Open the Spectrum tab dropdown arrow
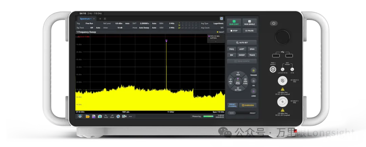This screenshot has height=147, width=366. pyautogui.click(x=91, y=19)
